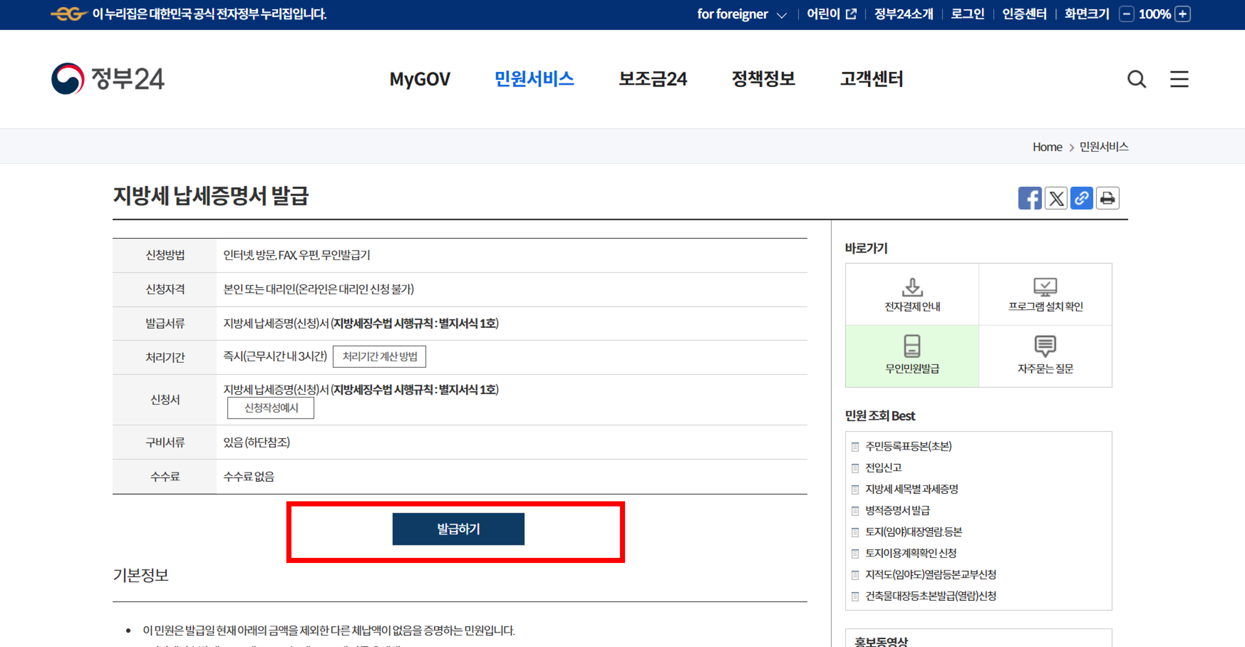1245x647 pixels.
Task: Decrease screen size with minus button
Action: pos(1126,14)
